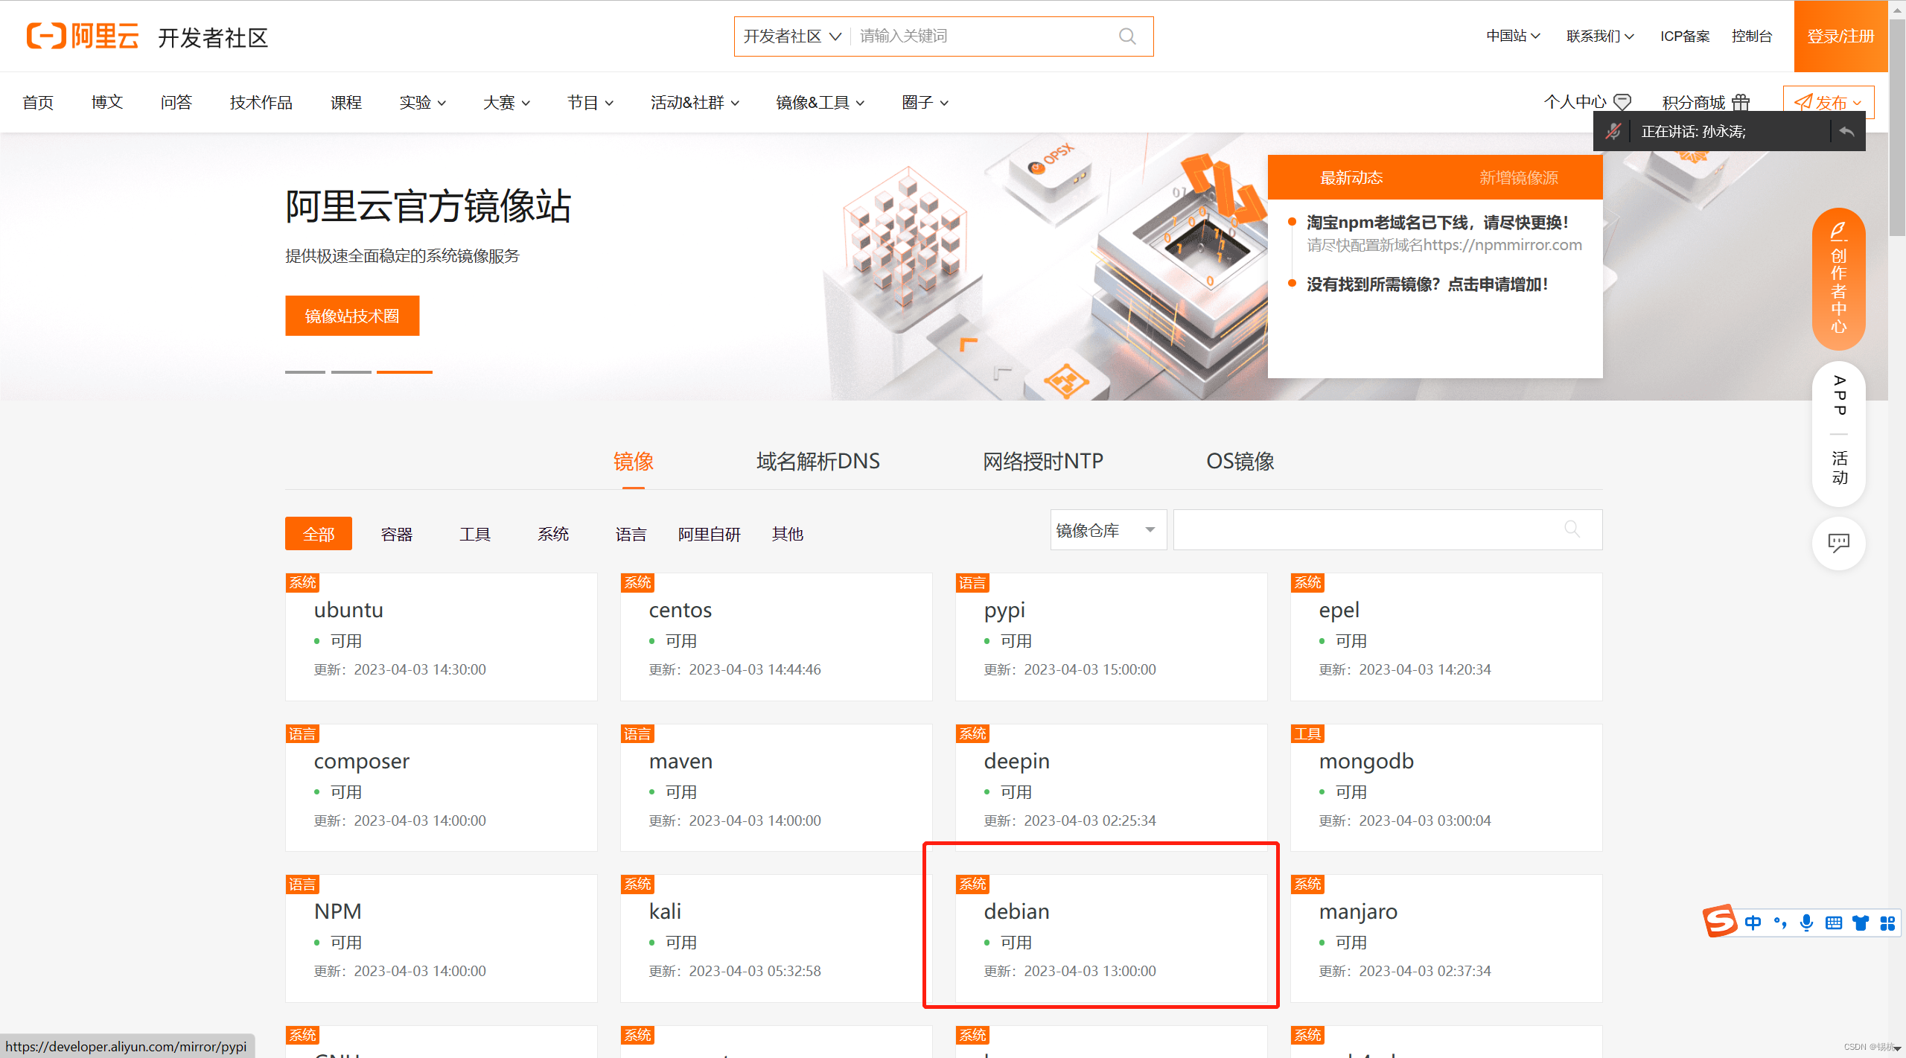Open the debian mirror card

[x=1111, y=938]
